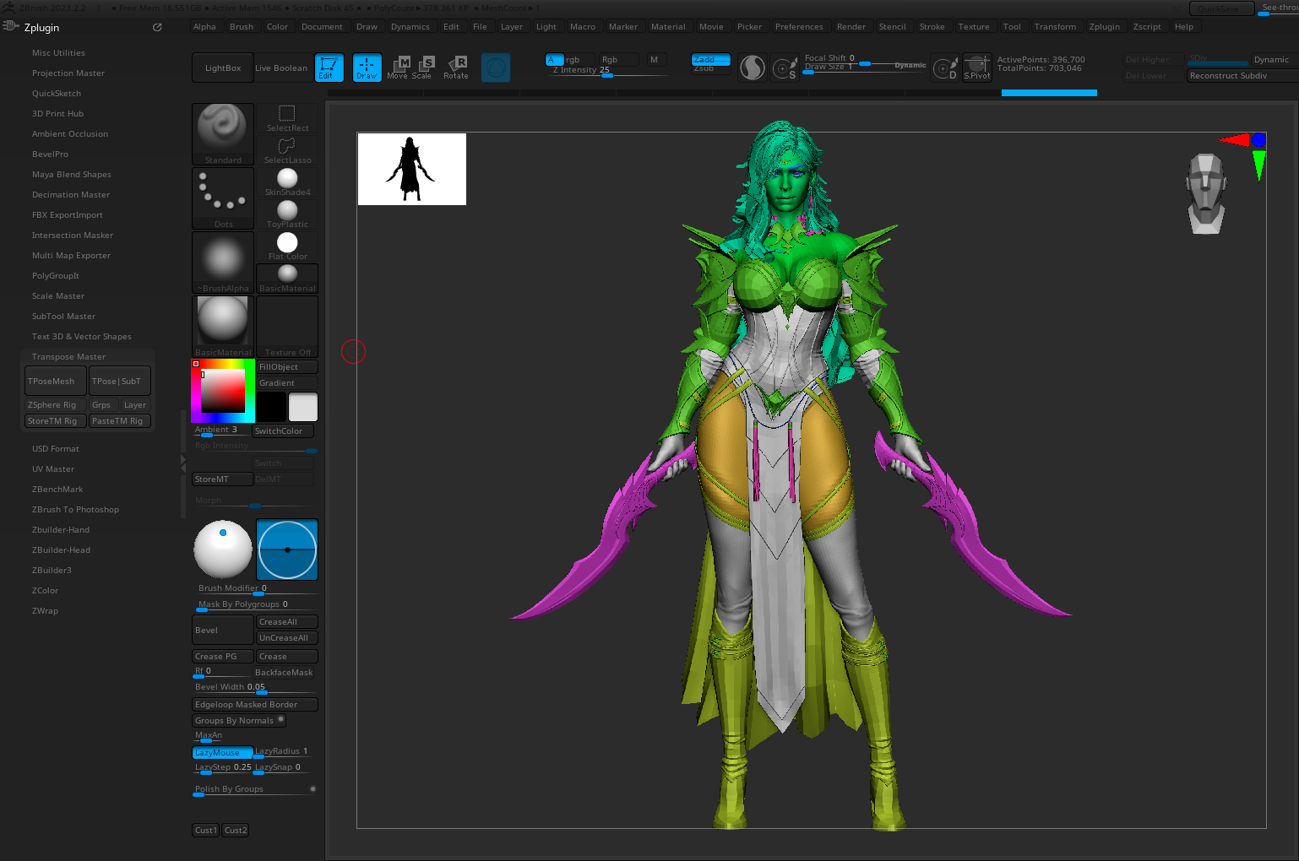Toggle LazyMouse off
This screenshot has height=861, width=1299.
(x=222, y=752)
